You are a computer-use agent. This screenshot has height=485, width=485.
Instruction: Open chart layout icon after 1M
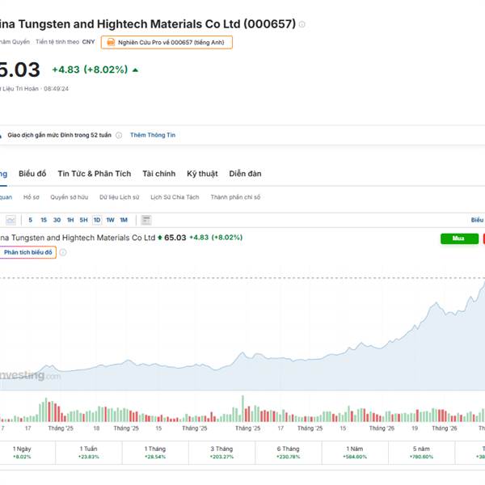tap(146, 220)
